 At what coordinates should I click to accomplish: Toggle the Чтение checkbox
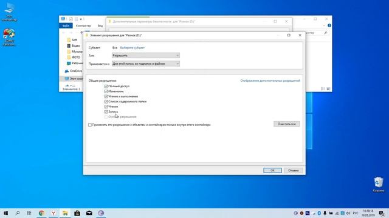point(106,107)
